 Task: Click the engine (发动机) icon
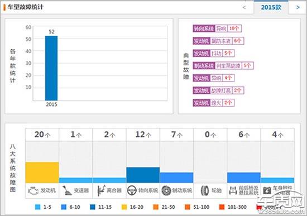coord(33,190)
